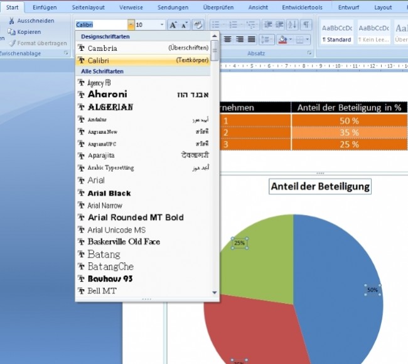This screenshot has width=408, height=364.
Task: Toggle paragraph marks display icon
Action: [x=306, y=25]
